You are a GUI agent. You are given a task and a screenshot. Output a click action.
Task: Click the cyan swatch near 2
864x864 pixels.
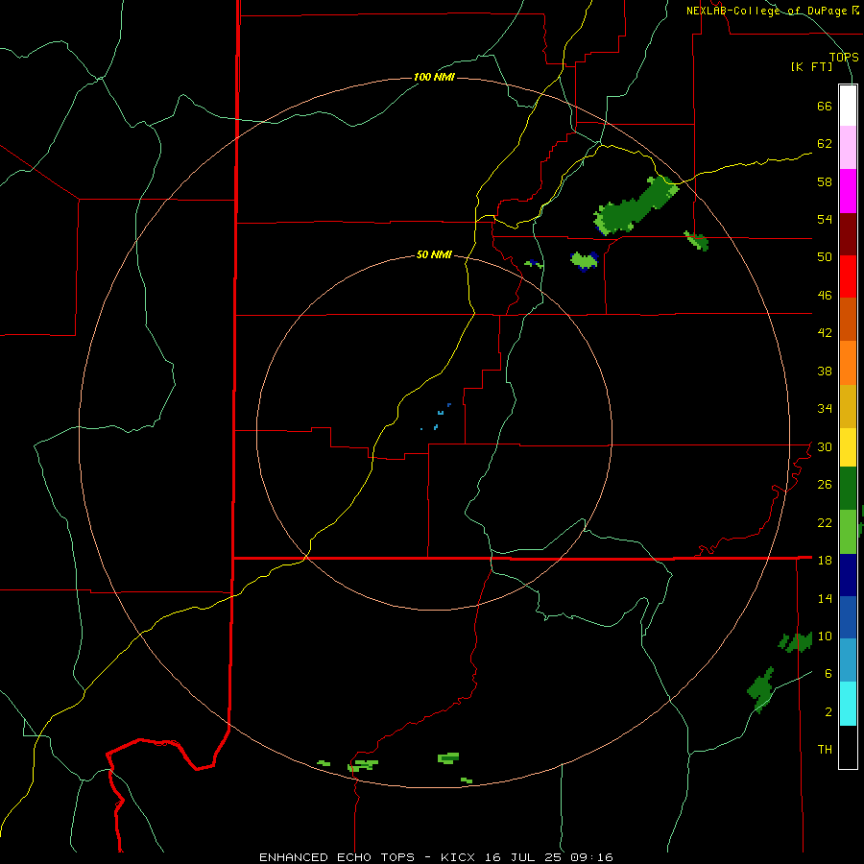click(848, 704)
